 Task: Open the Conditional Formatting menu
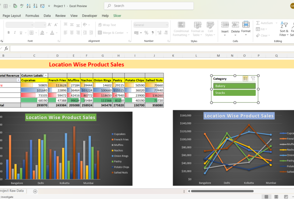click(x=181, y=29)
